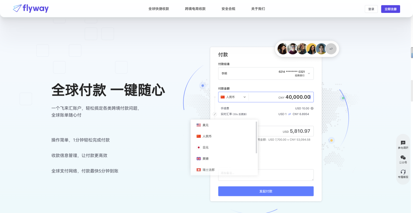
Task: Click the currency list scrollbar thumb
Action: click(x=256, y=137)
